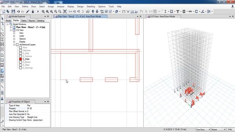235x132 pixels.
Task: Enable the E_Beams layer checkbox
Action: pos(21,62)
